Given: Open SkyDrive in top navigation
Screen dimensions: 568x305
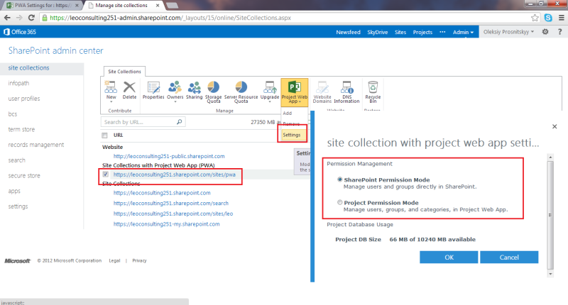Looking at the screenshot, I should coord(378,32).
